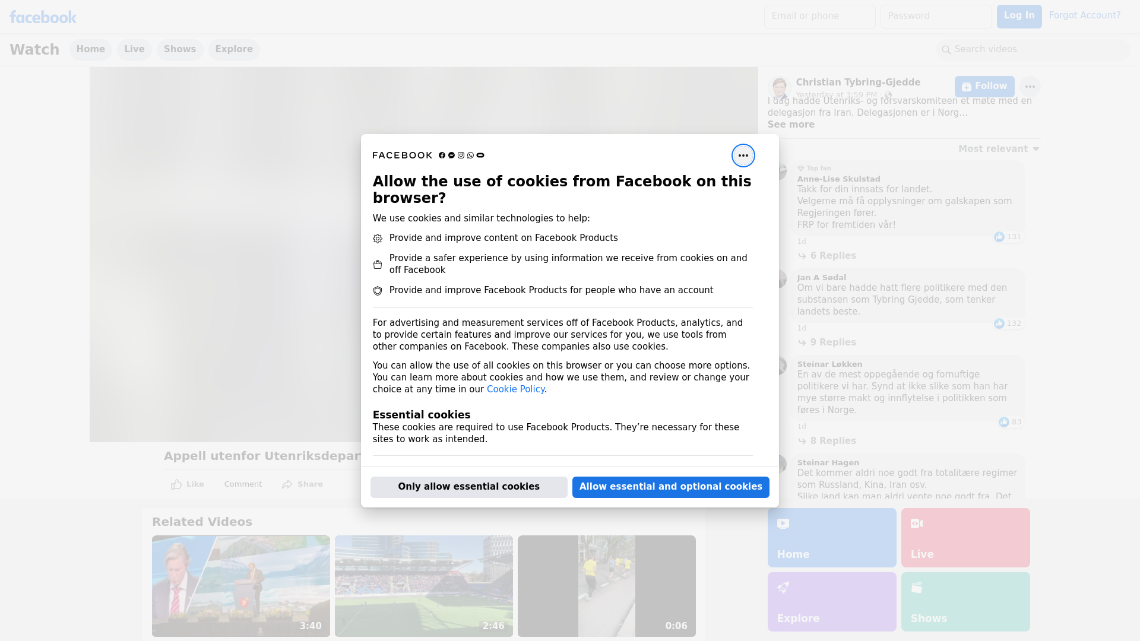The height and width of the screenshot is (641, 1140).
Task: Open Christian Tybring-Gjedde's profile name link
Action: pyautogui.click(x=858, y=82)
